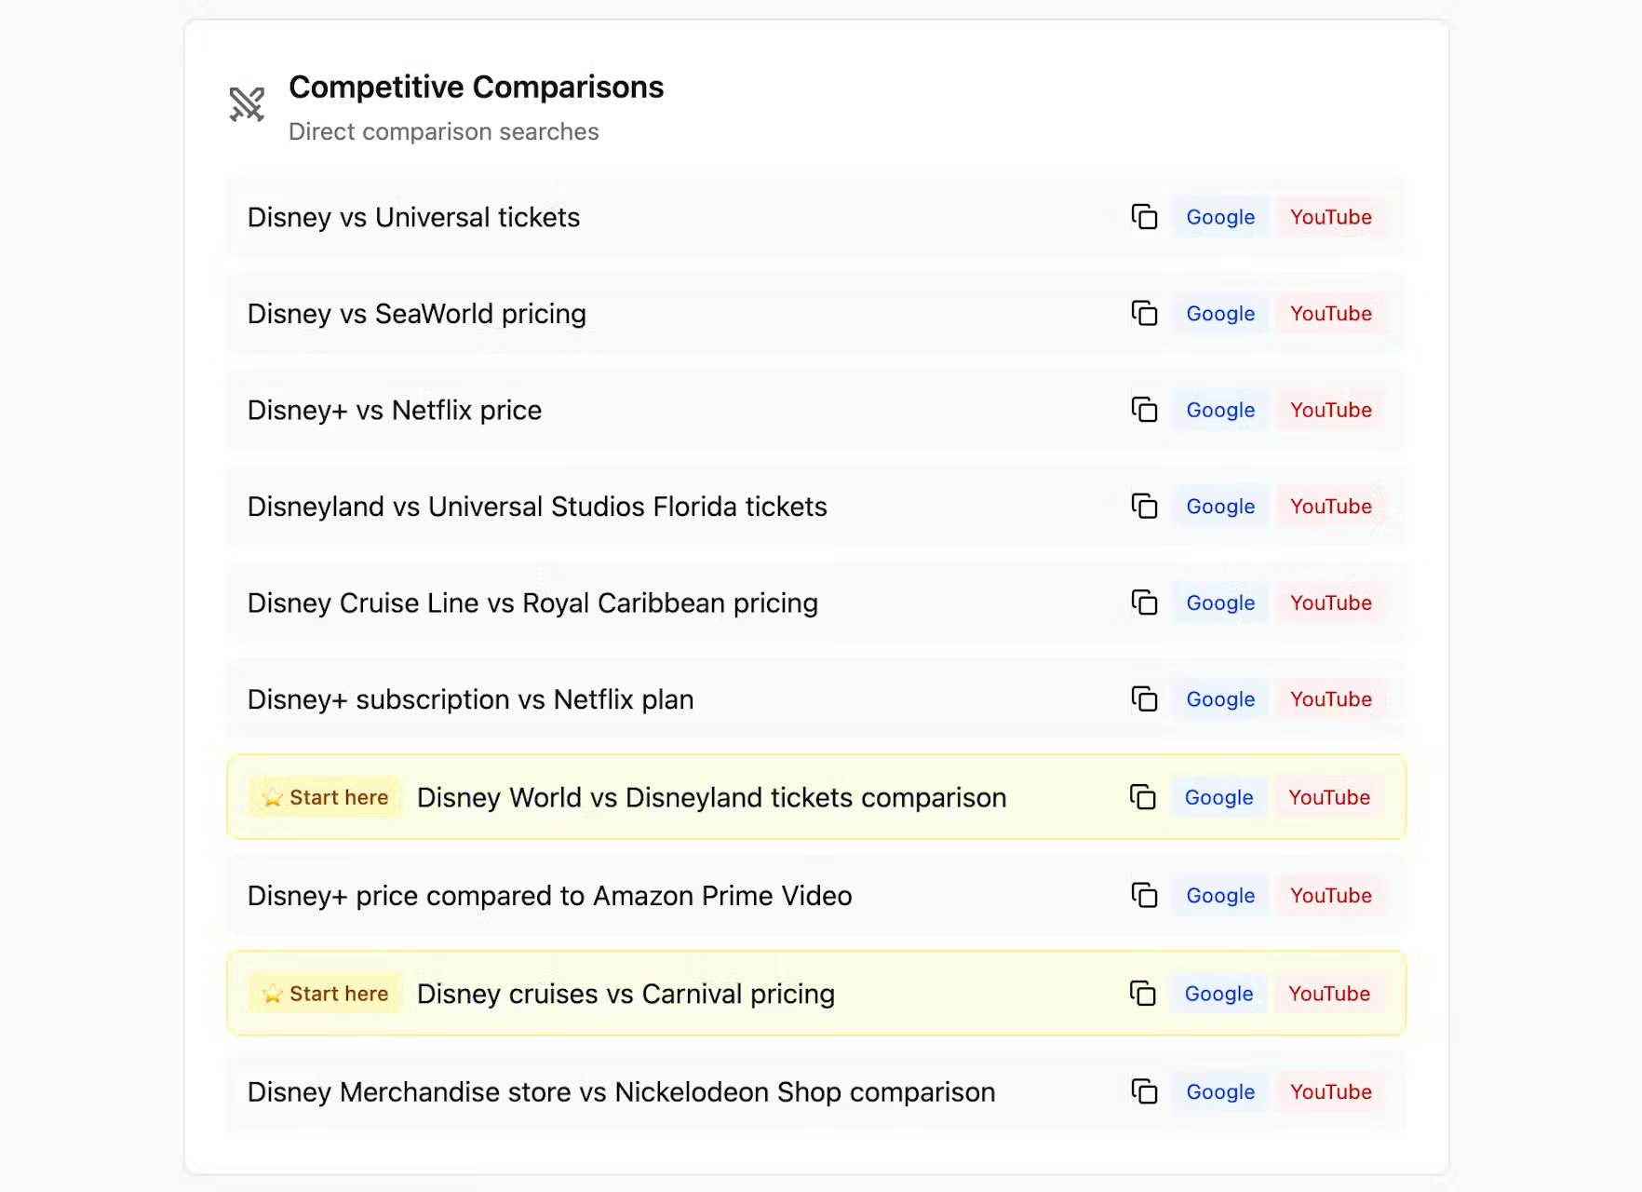Search 'Disney World vs Disneyland tickets comparison' on Google
1642x1192 pixels.
[x=1218, y=797]
